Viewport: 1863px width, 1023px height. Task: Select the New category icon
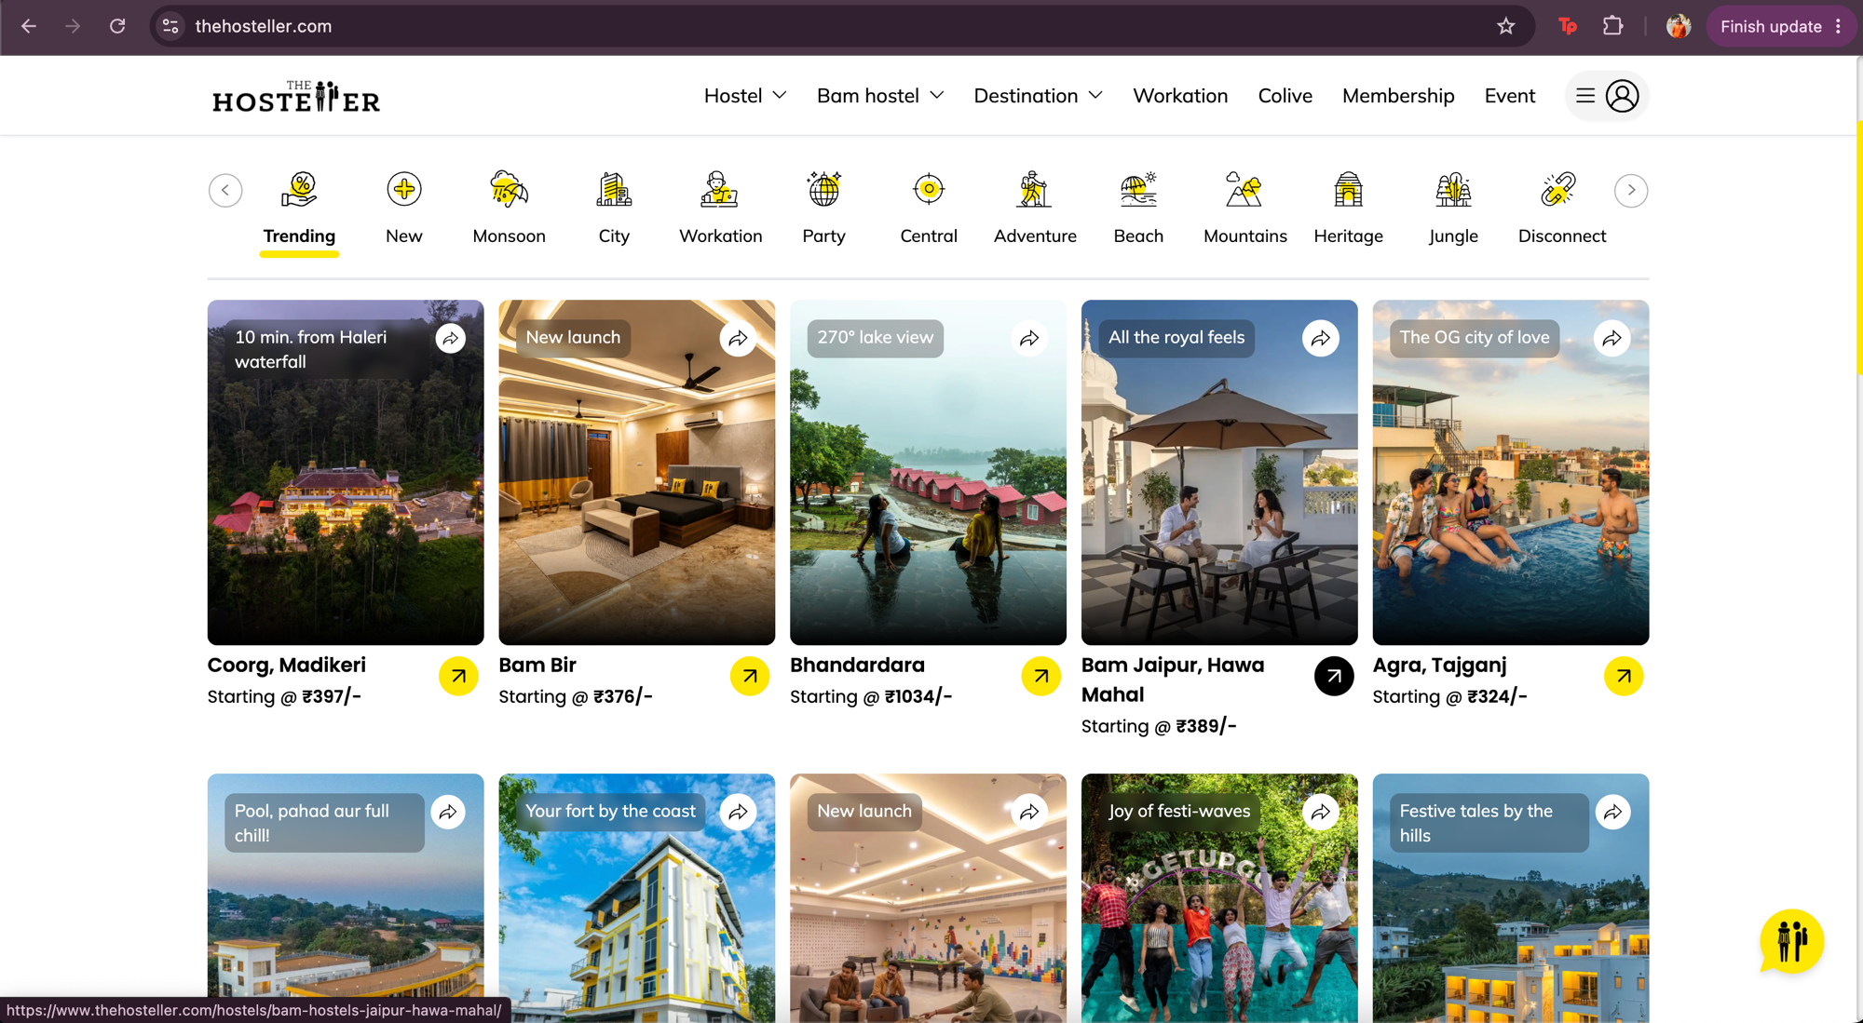(x=403, y=189)
